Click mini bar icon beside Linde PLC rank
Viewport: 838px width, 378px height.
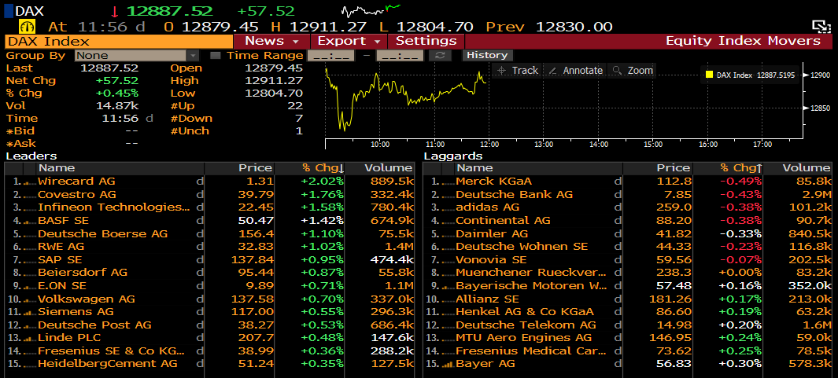coord(30,339)
